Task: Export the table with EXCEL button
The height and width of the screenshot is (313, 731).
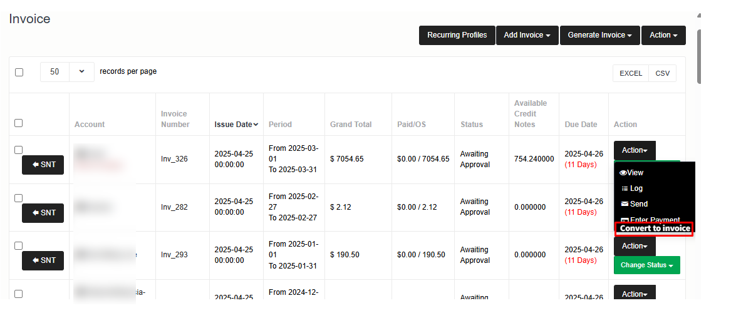Action: [x=631, y=73]
